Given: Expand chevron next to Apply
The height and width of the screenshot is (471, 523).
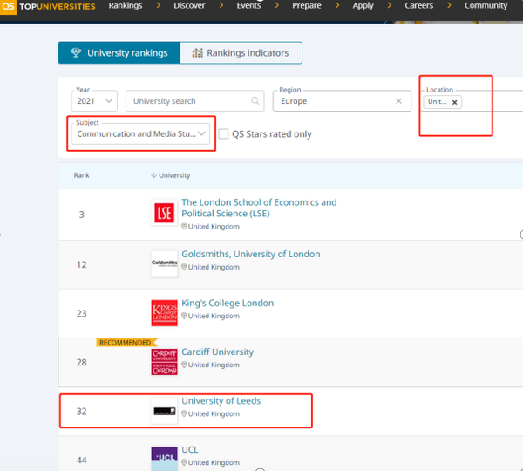Looking at the screenshot, I should point(389,6).
